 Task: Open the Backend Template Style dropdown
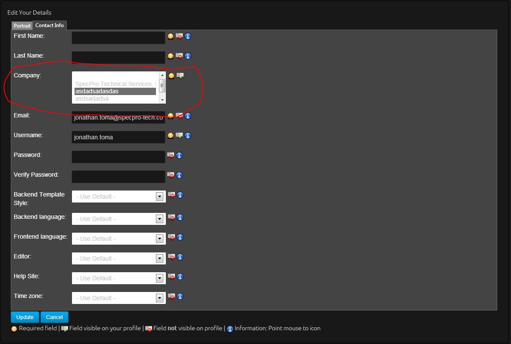click(x=119, y=197)
